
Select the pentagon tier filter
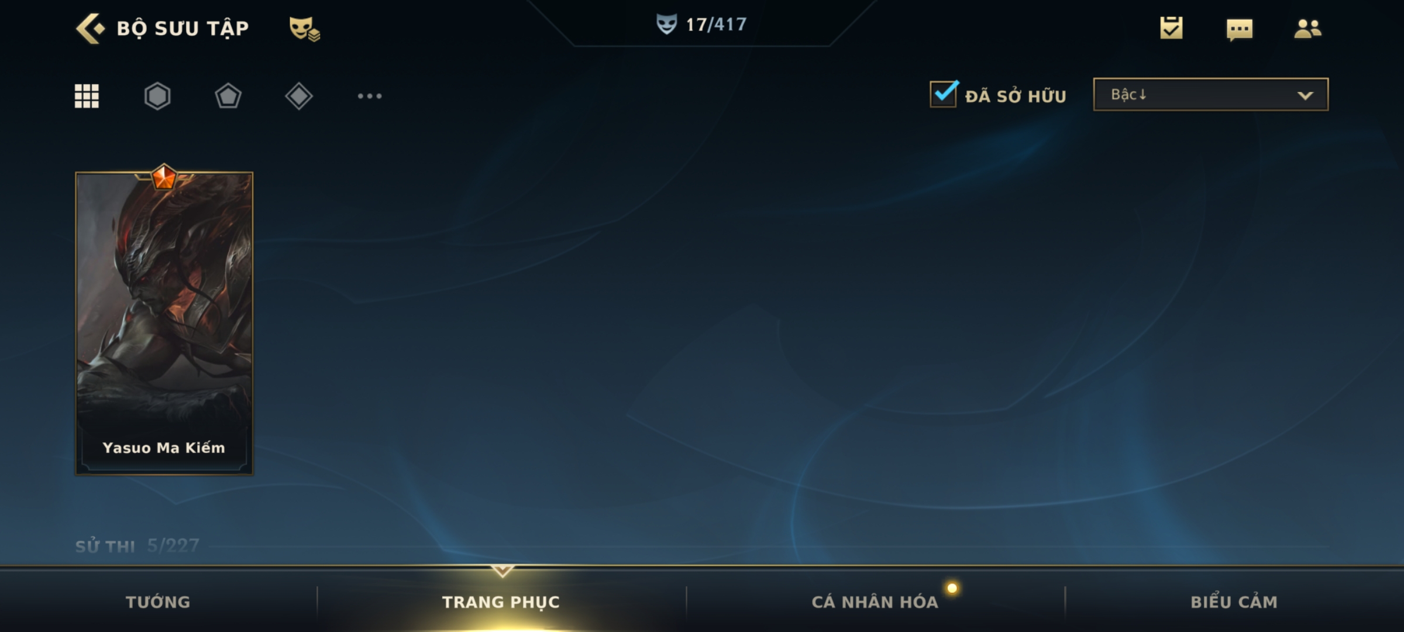(228, 96)
